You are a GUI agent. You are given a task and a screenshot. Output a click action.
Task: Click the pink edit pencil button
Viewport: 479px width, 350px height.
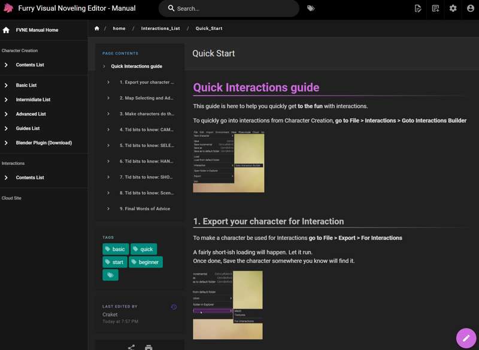[x=466, y=338]
